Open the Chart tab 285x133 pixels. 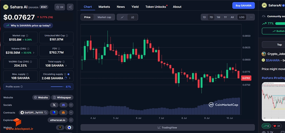pos(88,7)
